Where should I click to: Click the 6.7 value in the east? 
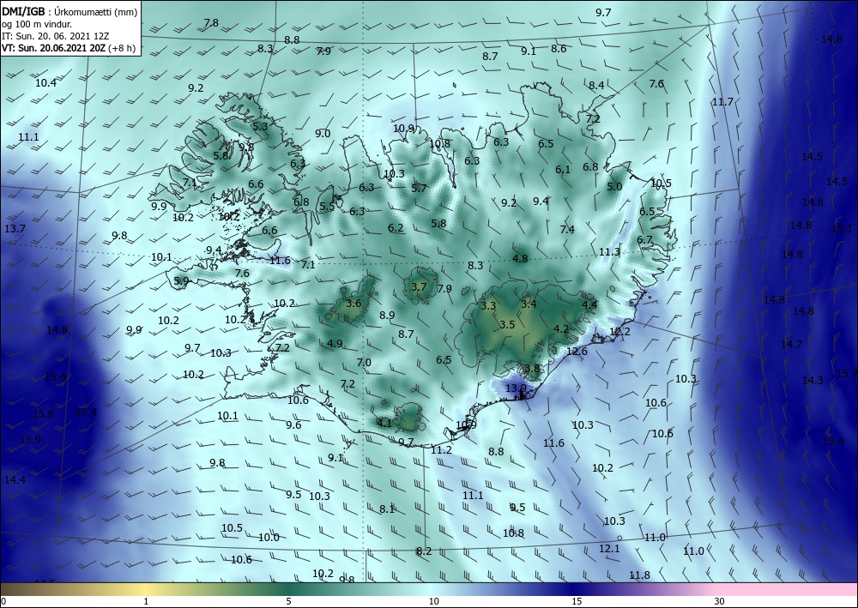(644, 239)
